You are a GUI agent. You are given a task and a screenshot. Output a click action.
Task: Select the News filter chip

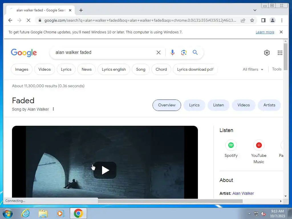pyautogui.click(x=87, y=69)
